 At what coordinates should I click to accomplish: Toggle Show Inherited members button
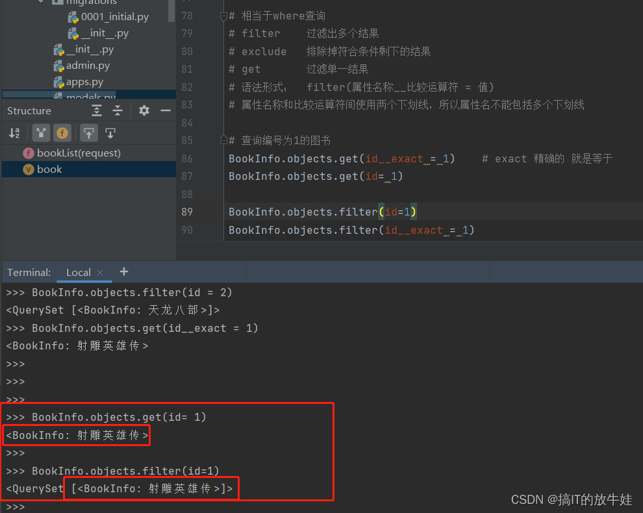41,133
